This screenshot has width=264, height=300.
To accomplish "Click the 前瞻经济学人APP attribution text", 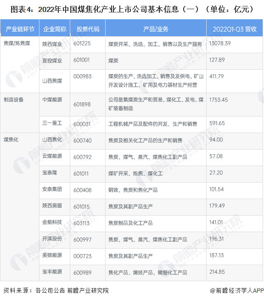I will pyautogui.click(x=237, y=291).
